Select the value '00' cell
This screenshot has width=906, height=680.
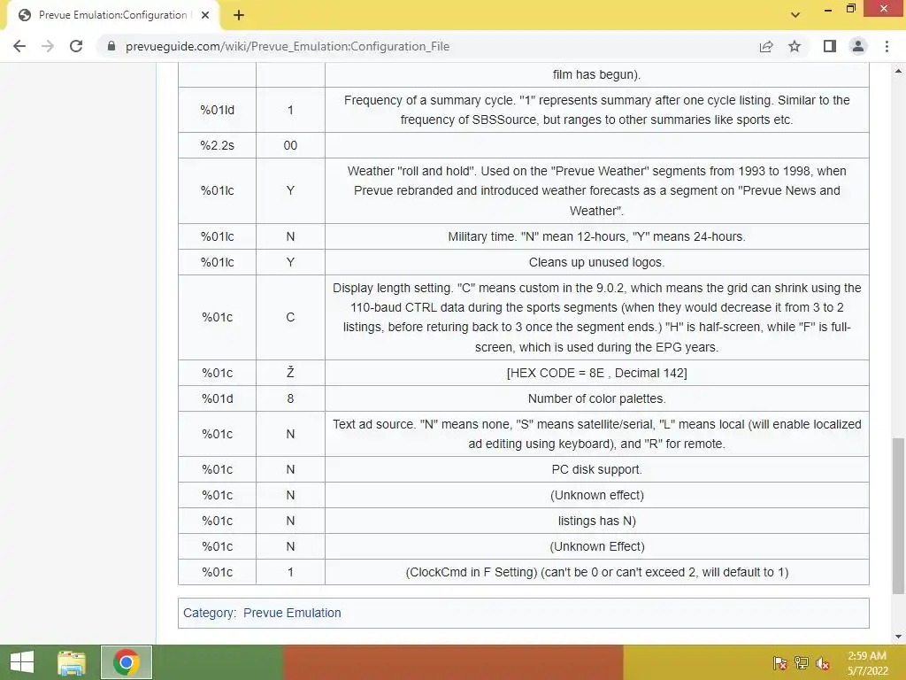pyautogui.click(x=290, y=145)
